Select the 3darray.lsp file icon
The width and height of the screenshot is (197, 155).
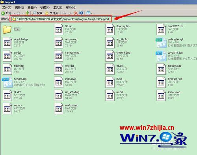click(110, 30)
